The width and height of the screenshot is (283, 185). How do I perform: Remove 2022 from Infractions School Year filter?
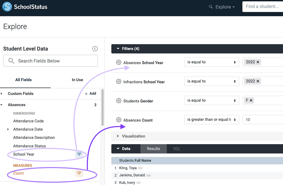coord(258,81)
